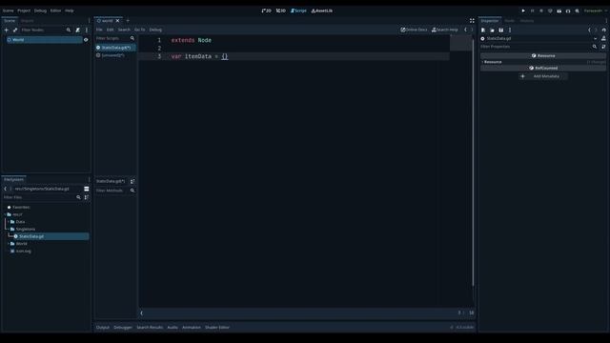The image size is (610, 343).
Task: Expand the World folder
Action: [9, 244]
